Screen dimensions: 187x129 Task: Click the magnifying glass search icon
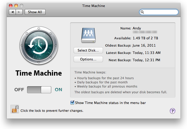142,12
